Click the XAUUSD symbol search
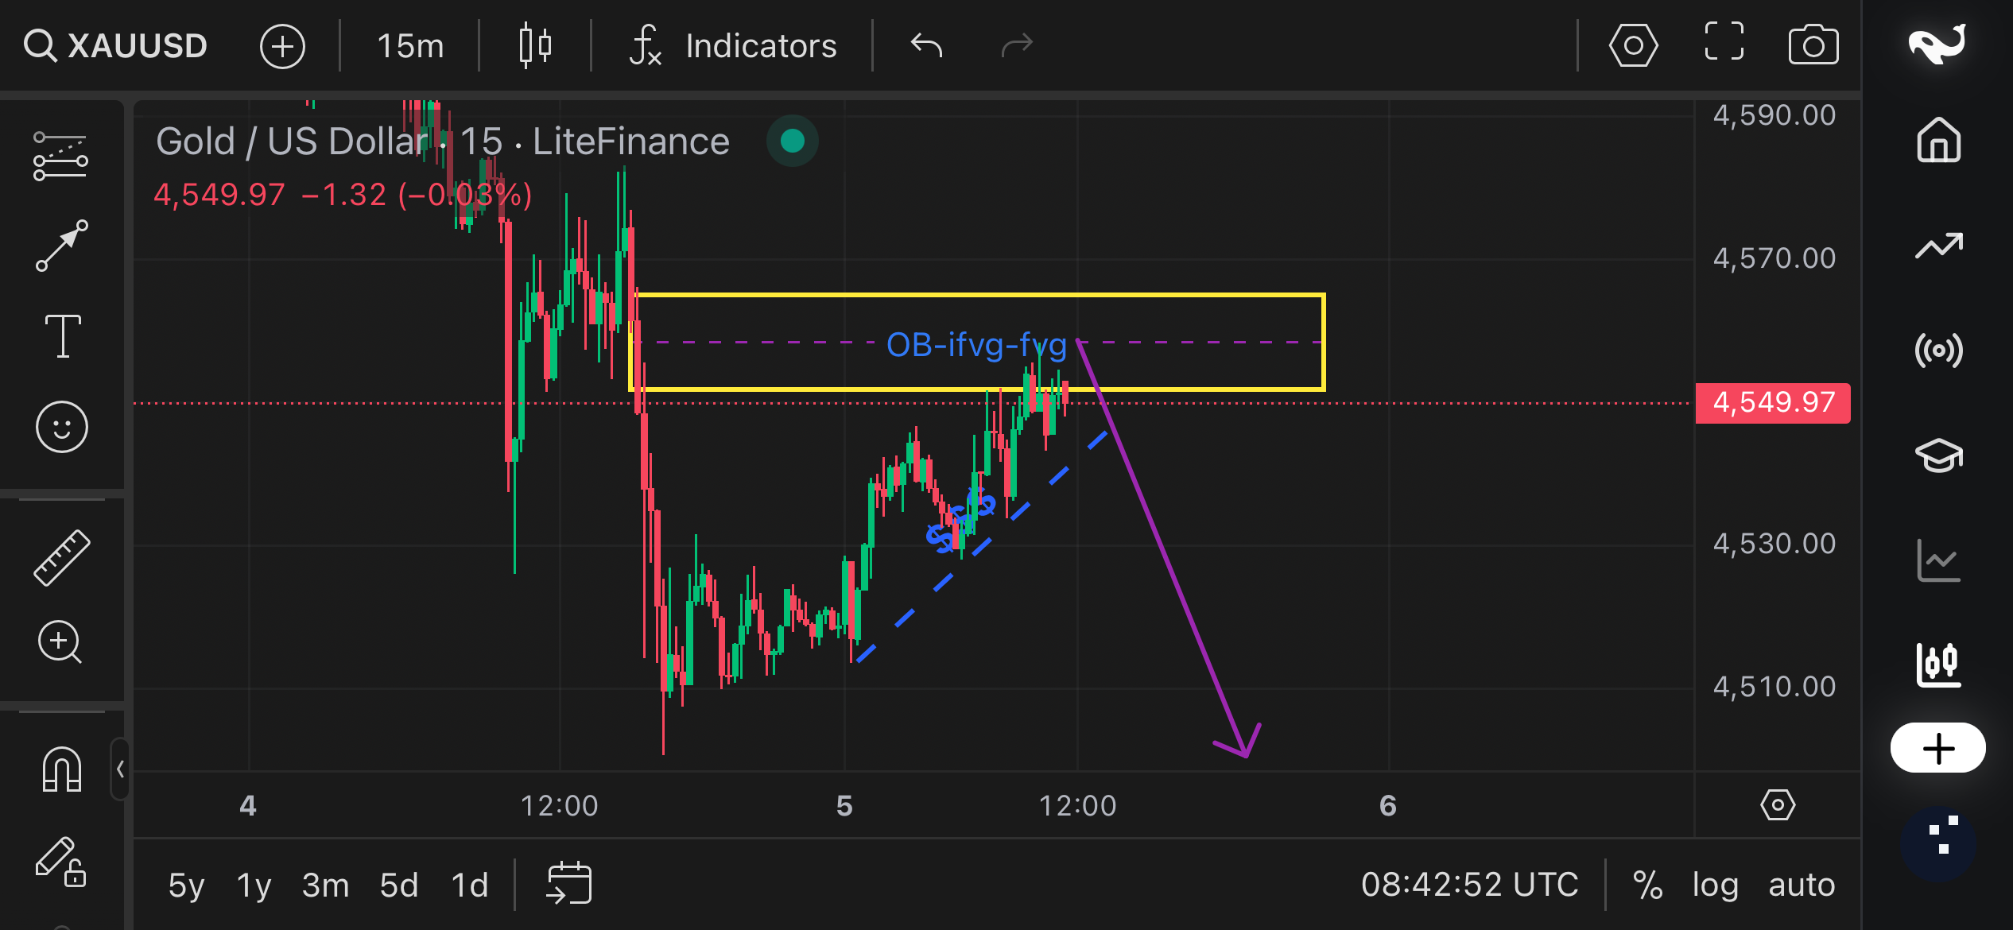 pos(115,45)
